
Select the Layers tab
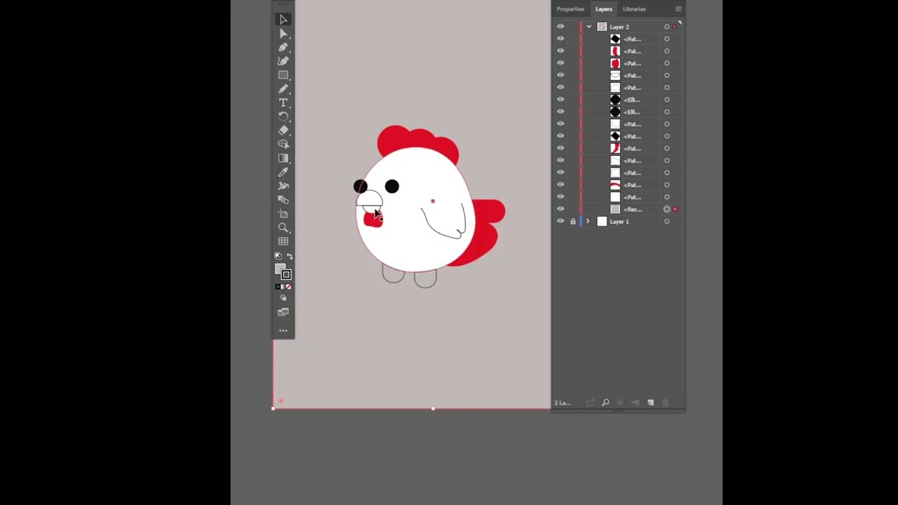tap(603, 9)
